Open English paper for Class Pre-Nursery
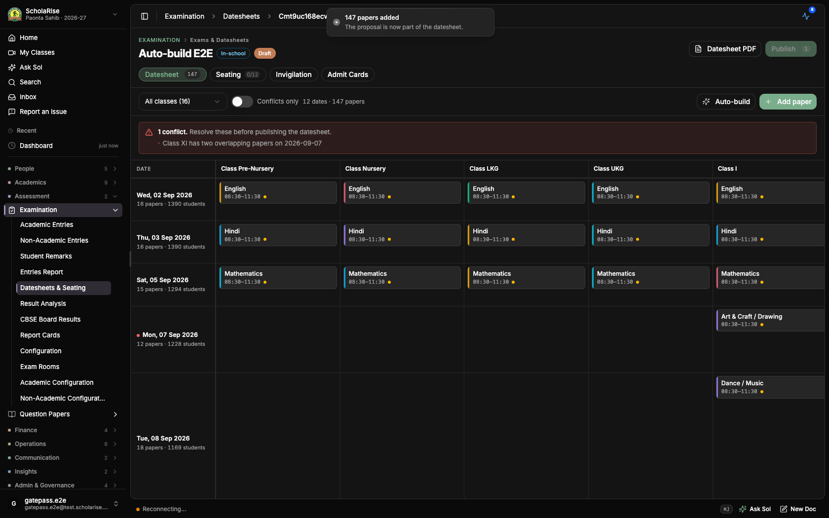Screen dimensions: 829x518 (278, 192)
